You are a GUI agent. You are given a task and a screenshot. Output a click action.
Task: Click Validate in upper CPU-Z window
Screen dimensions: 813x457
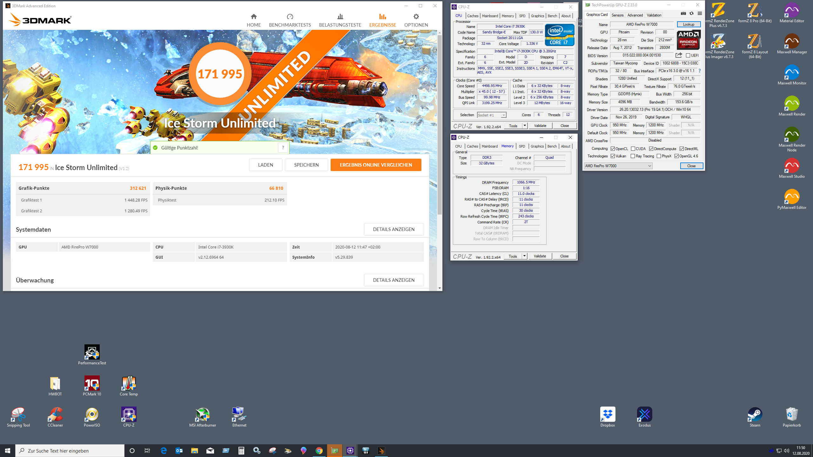pos(540,126)
